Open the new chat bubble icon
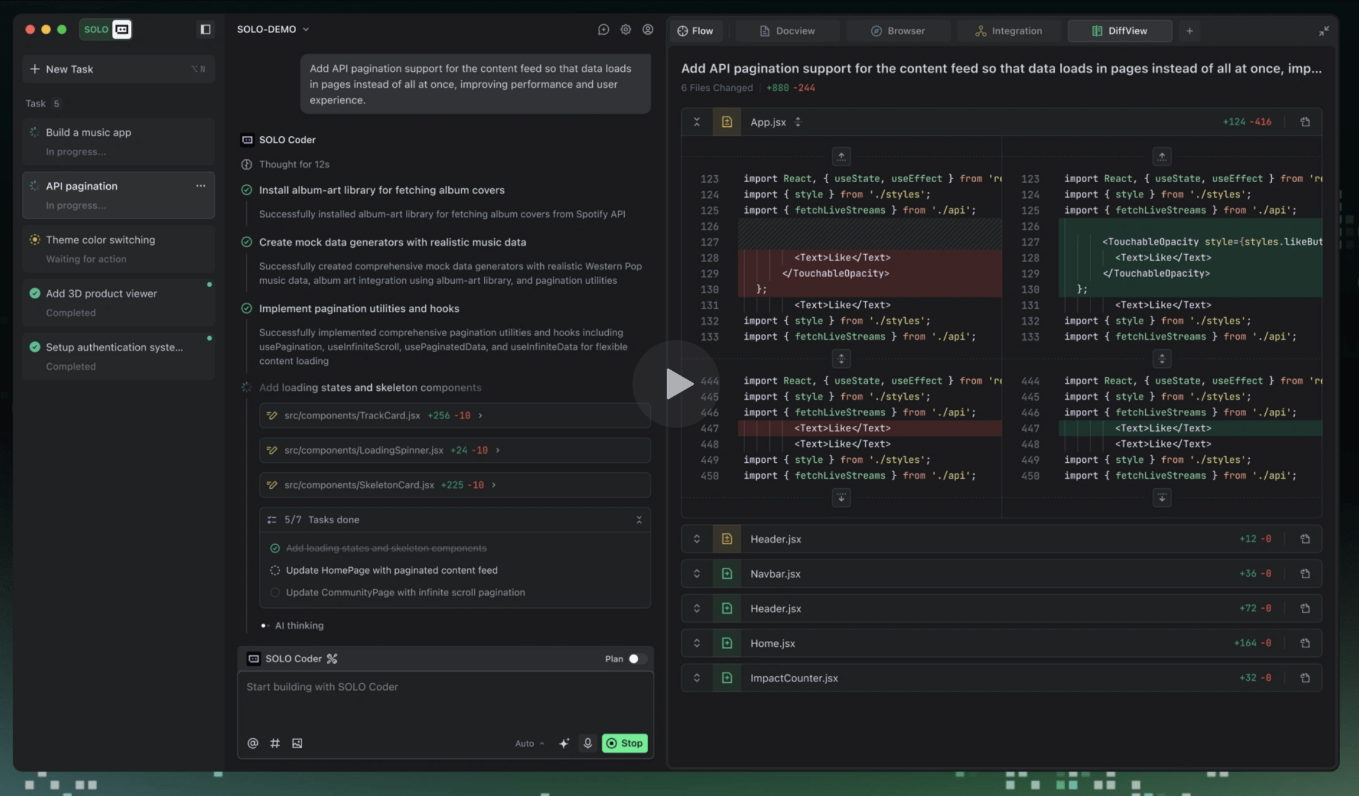 [603, 29]
